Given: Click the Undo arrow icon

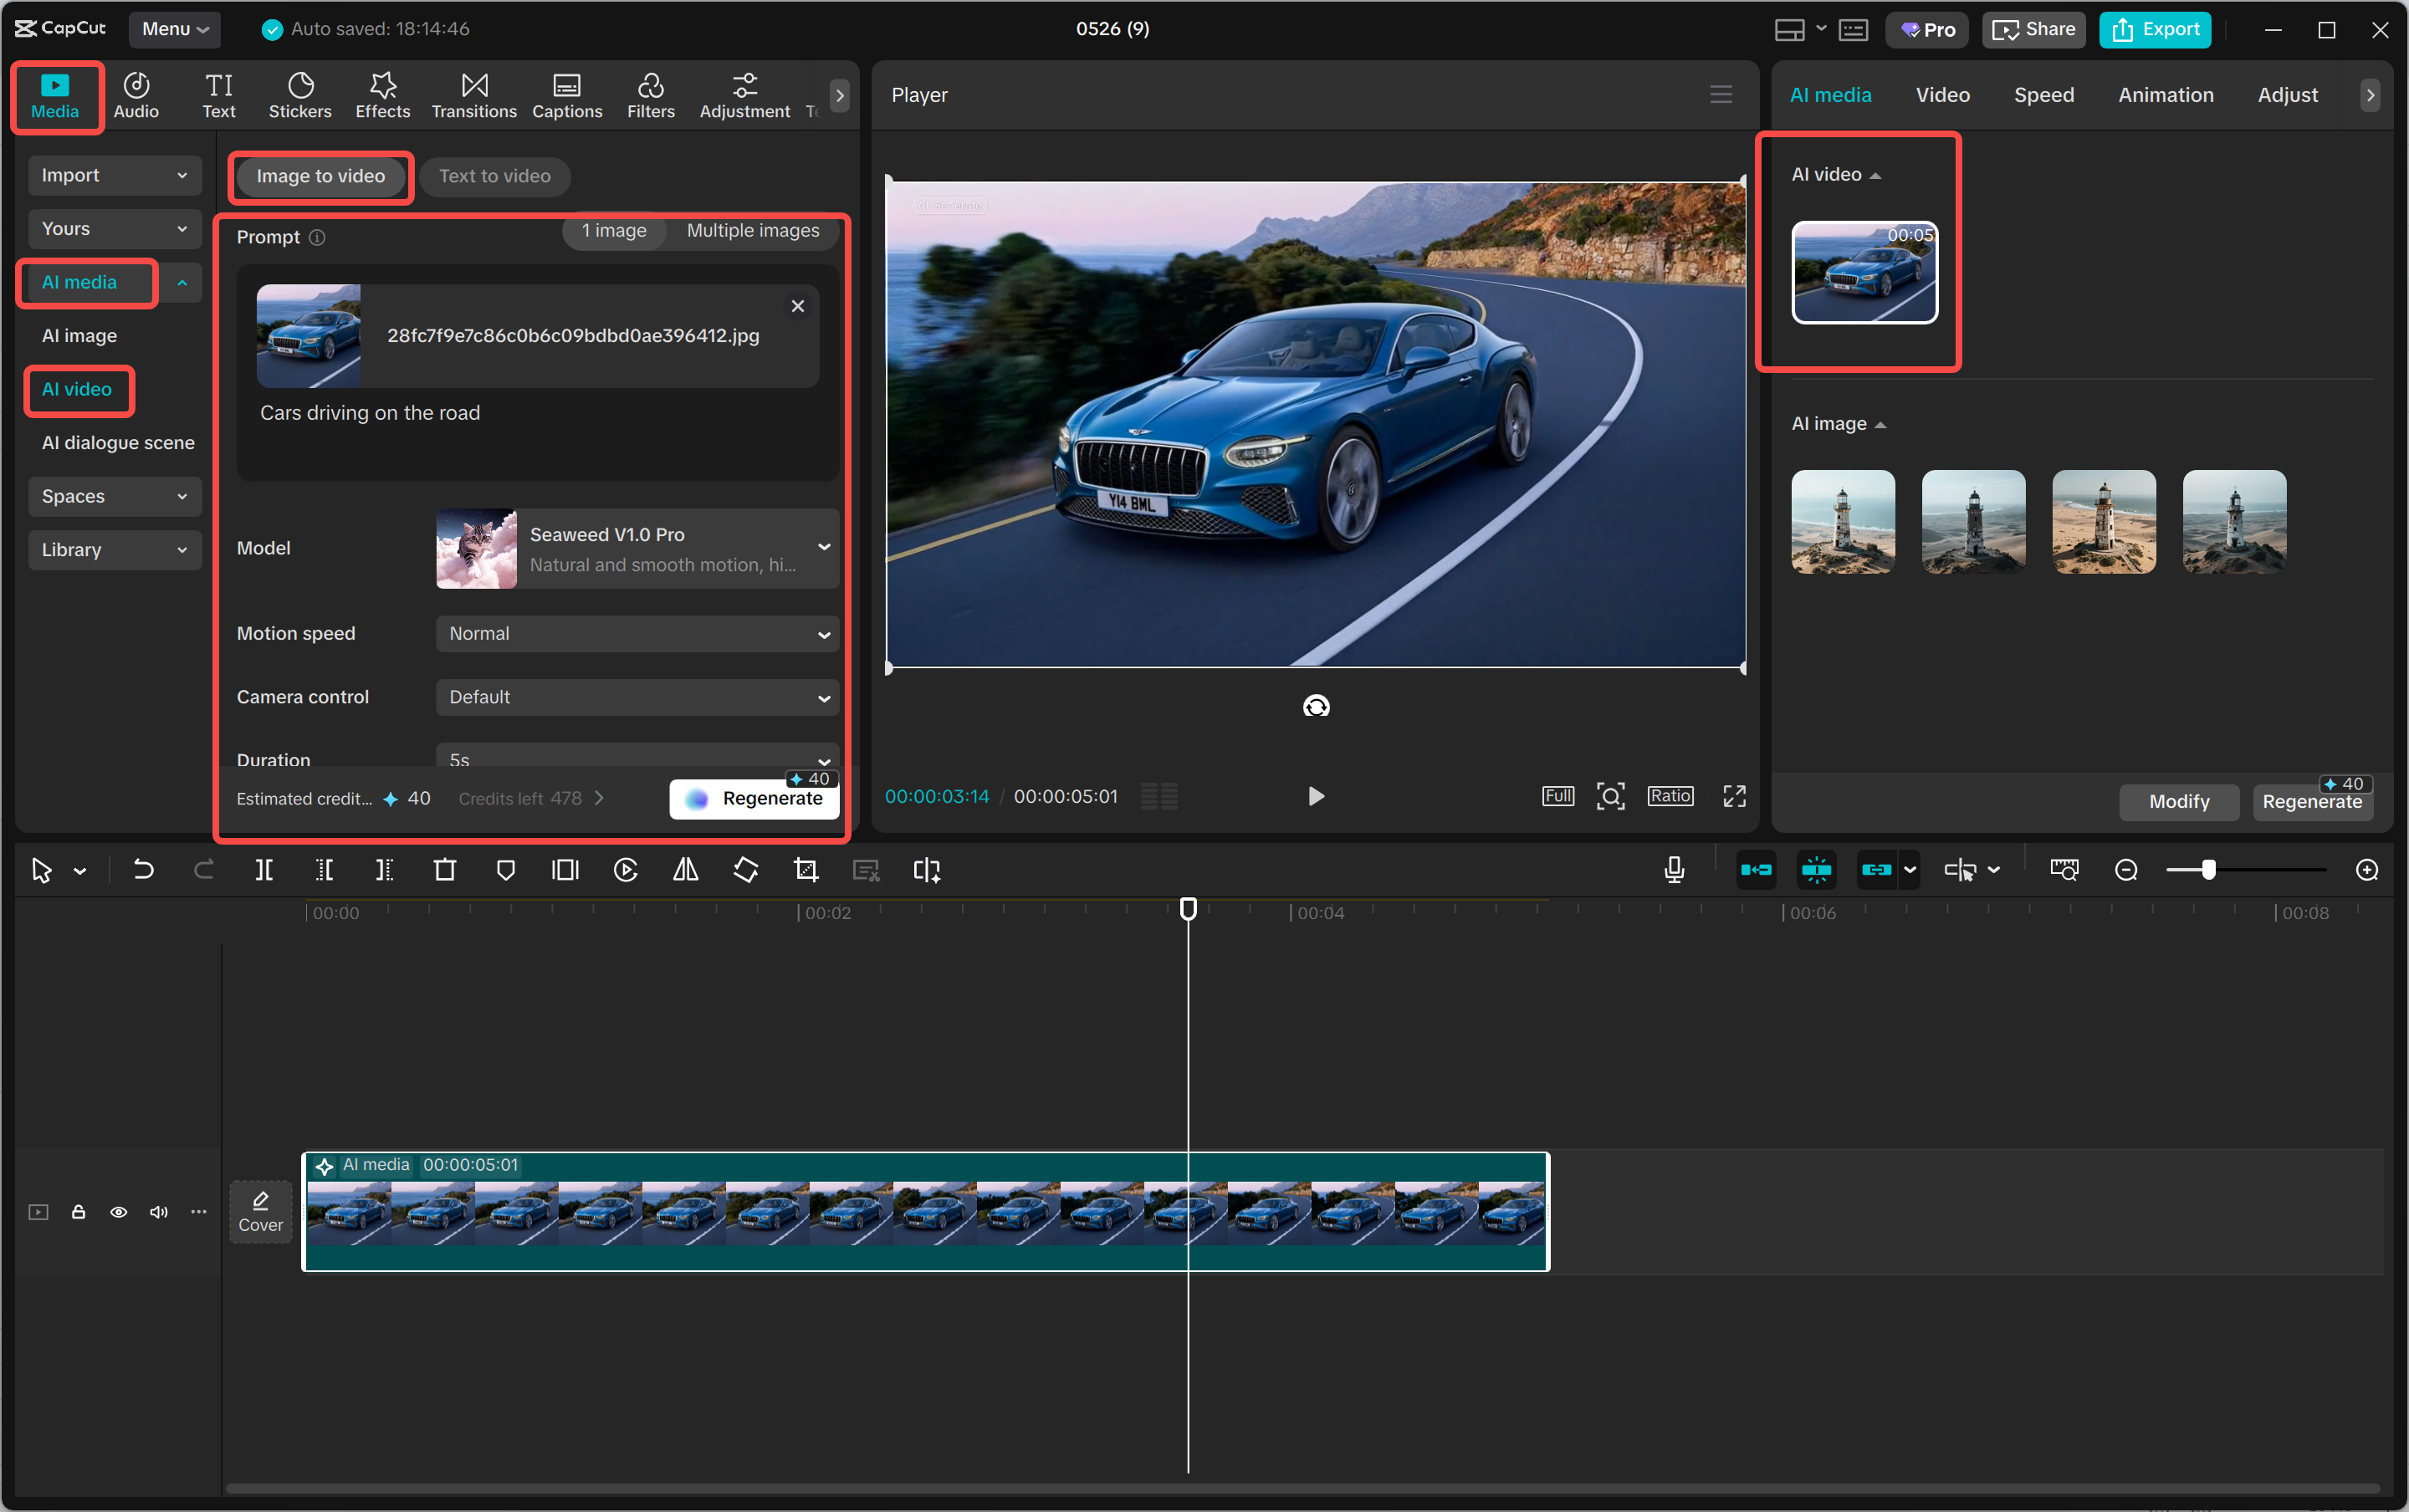Looking at the screenshot, I should pos(144,870).
